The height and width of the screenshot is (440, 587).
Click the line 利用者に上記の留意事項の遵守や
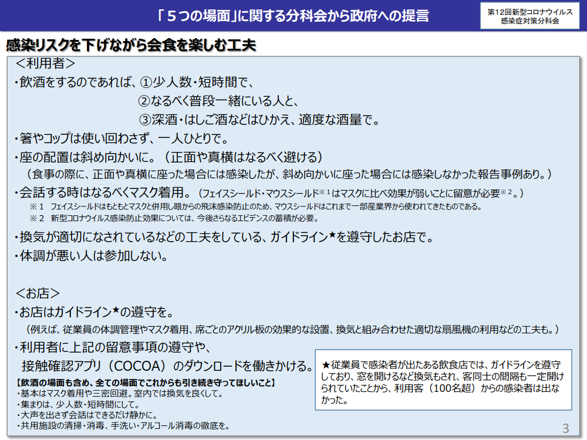(x=113, y=347)
